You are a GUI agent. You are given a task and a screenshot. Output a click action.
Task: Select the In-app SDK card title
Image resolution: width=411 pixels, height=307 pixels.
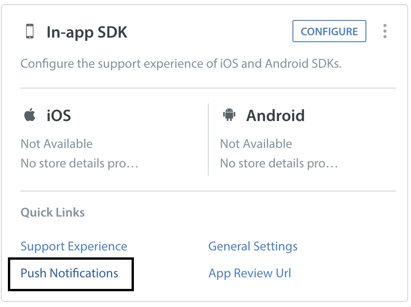pos(87,32)
